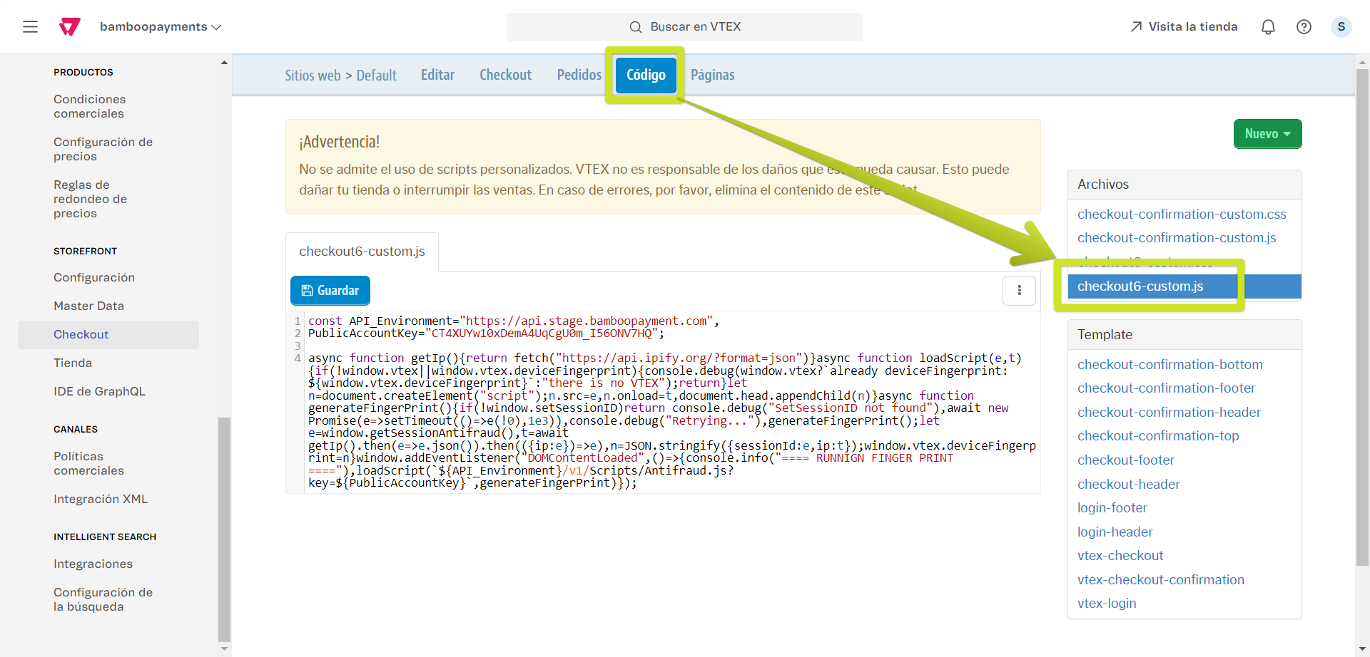Open checkout-confirmation-top template

click(x=1158, y=436)
